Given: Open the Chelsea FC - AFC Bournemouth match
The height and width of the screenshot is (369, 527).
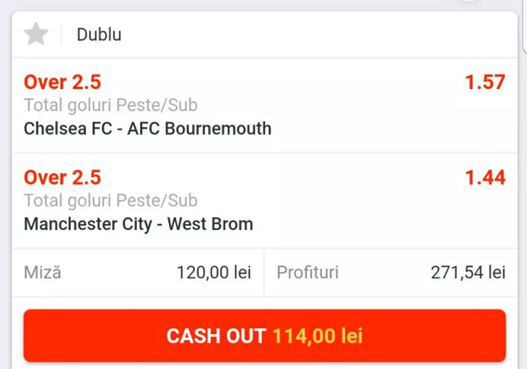Looking at the screenshot, I should coord(147,128).
